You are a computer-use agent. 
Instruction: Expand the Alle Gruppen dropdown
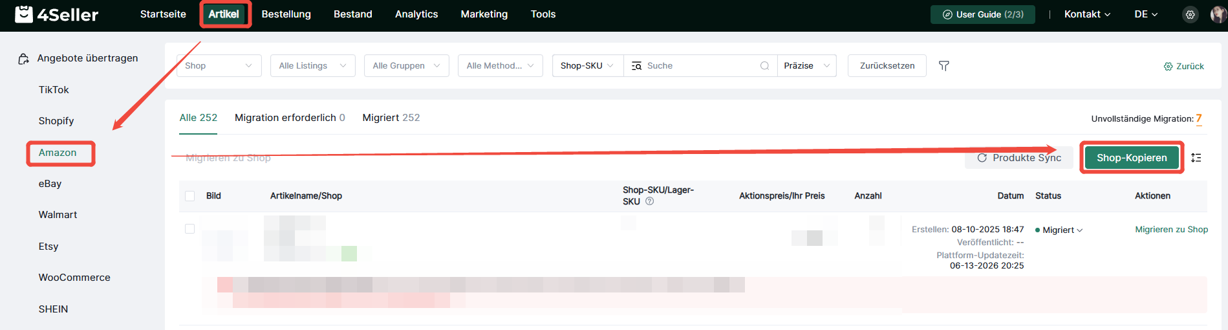click(407, 66)
